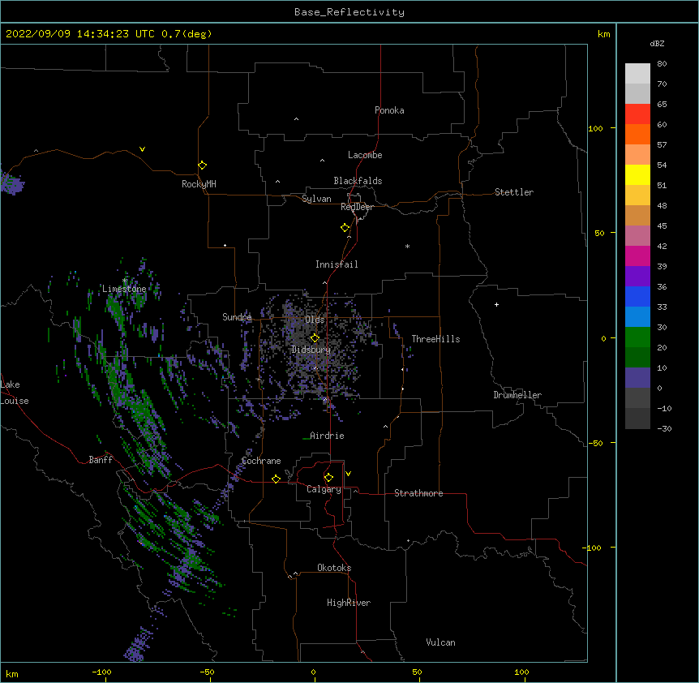
Task: Click the yellow V marker northeast of Calgary
Action: point(348,474)
